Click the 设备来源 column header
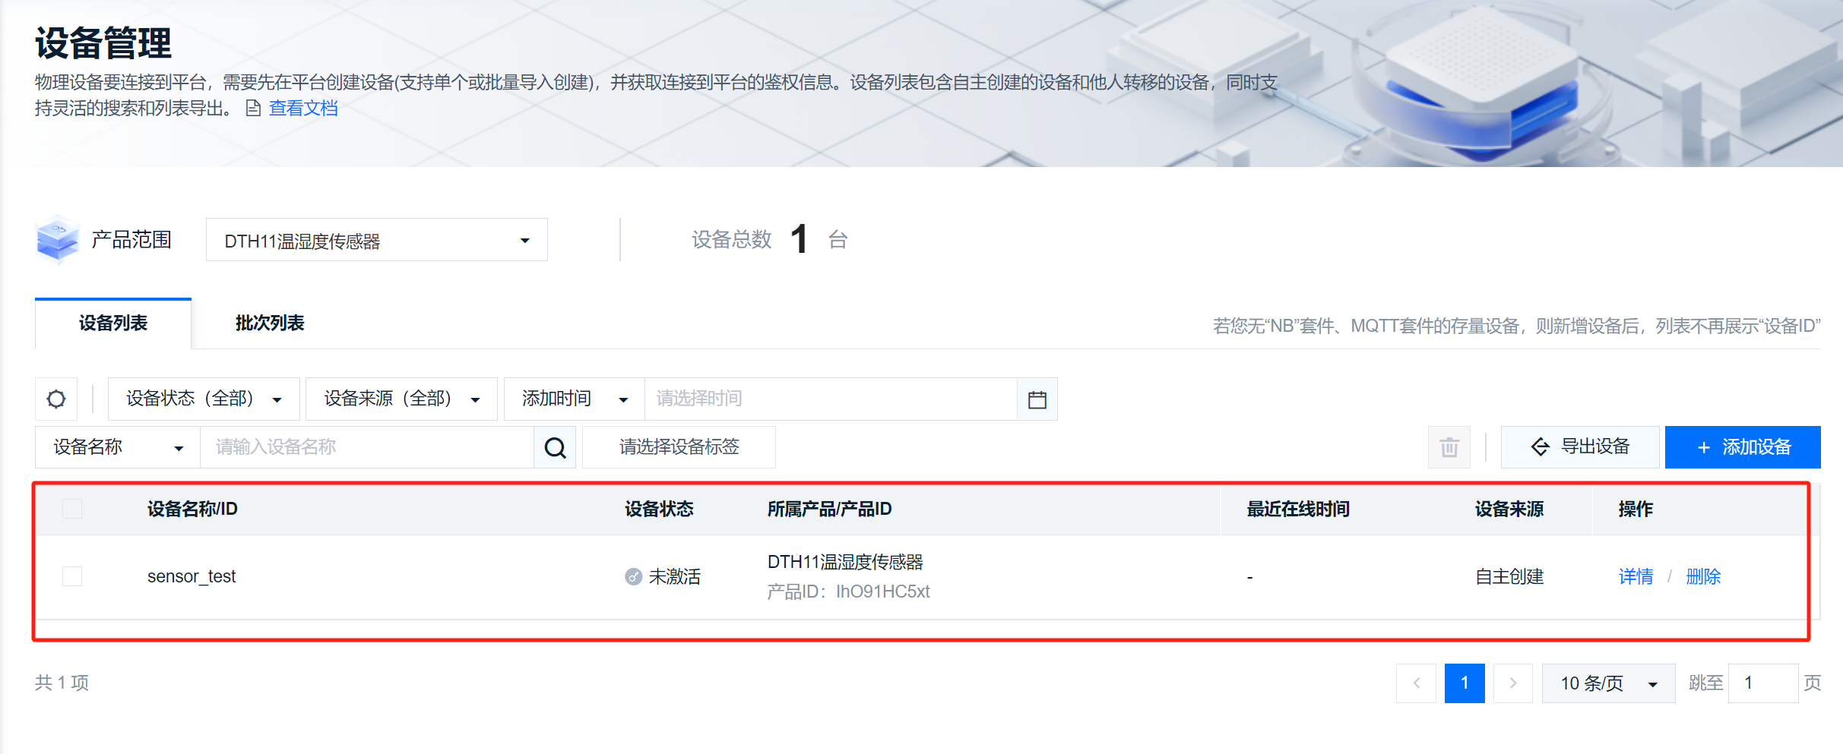Viewport: 1843px width, 754px height. pos(1509,509)
